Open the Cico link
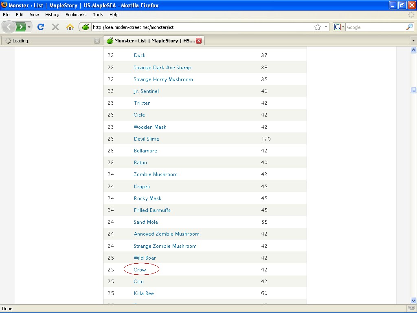Viewport: 417px width, 313px height. point(138,281)
